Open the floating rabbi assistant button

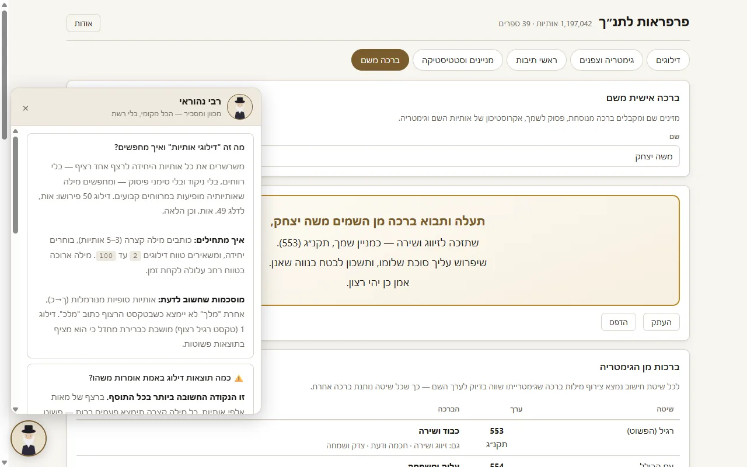point(29,438)
